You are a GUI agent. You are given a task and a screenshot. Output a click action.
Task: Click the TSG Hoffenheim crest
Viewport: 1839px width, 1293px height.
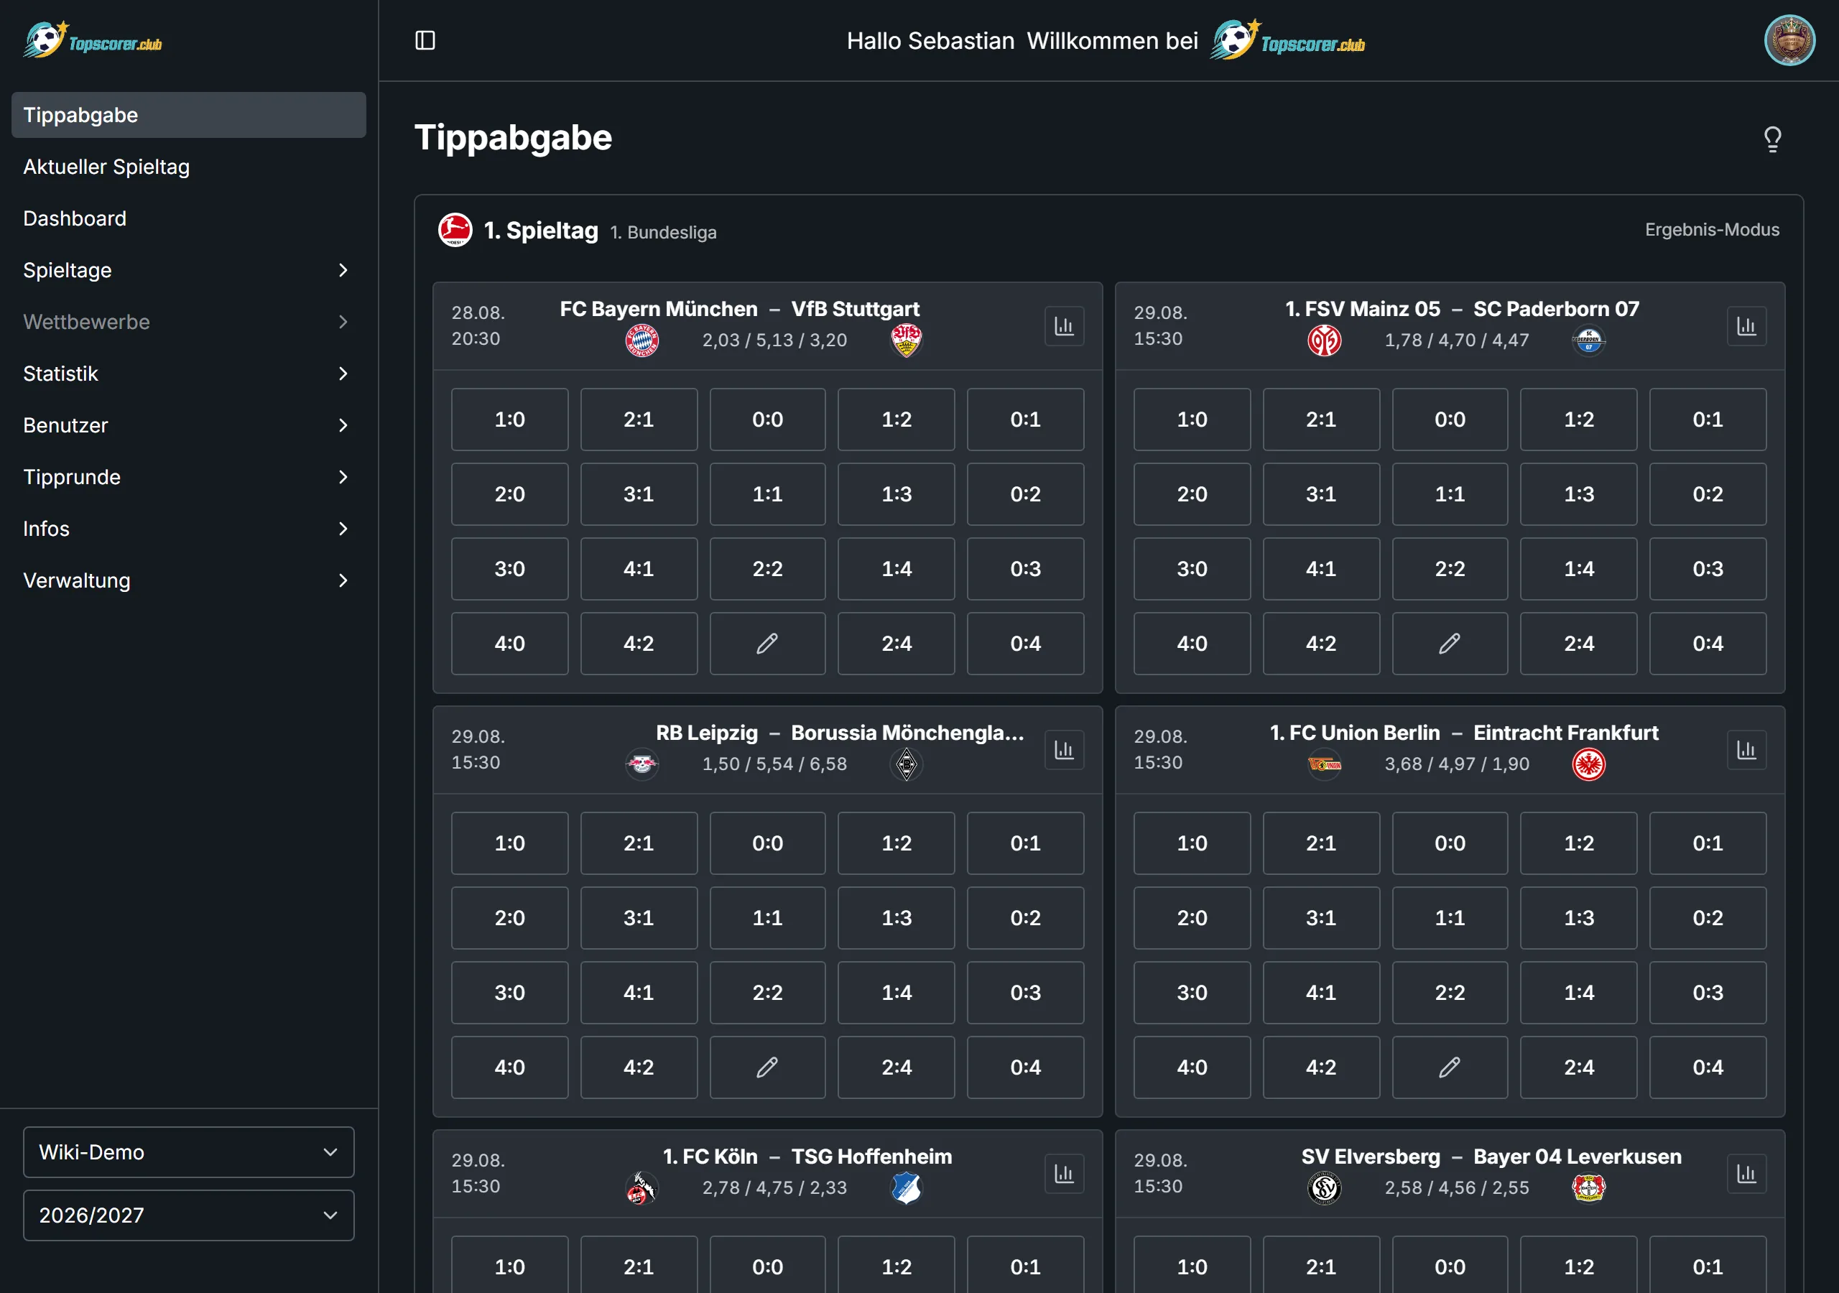point(907,1188)
